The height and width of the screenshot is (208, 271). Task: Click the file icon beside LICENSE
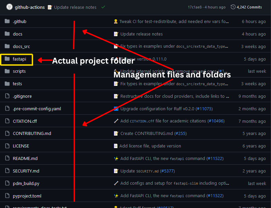coord(7,146)
